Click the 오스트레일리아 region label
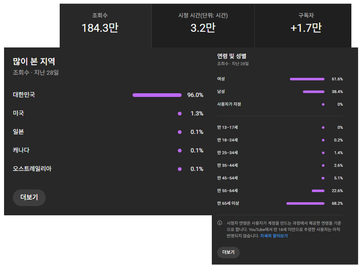 point(32,169)
